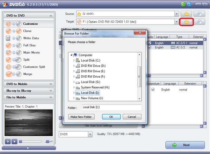Viewport: 210px width, 154px height.
Task: Collapse left panel with bottom arrow bar
Action: 29,148
